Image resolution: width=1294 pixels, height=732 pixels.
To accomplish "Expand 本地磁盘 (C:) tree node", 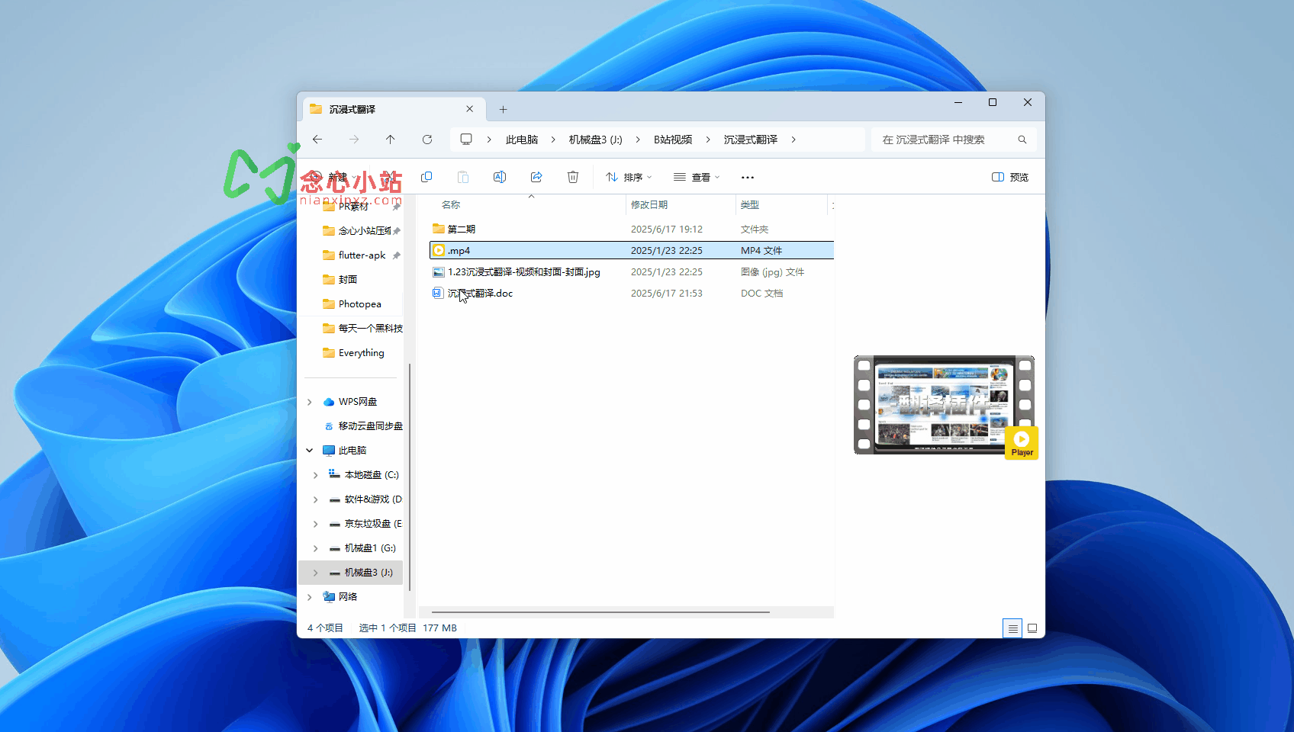I will pos(315,475).
